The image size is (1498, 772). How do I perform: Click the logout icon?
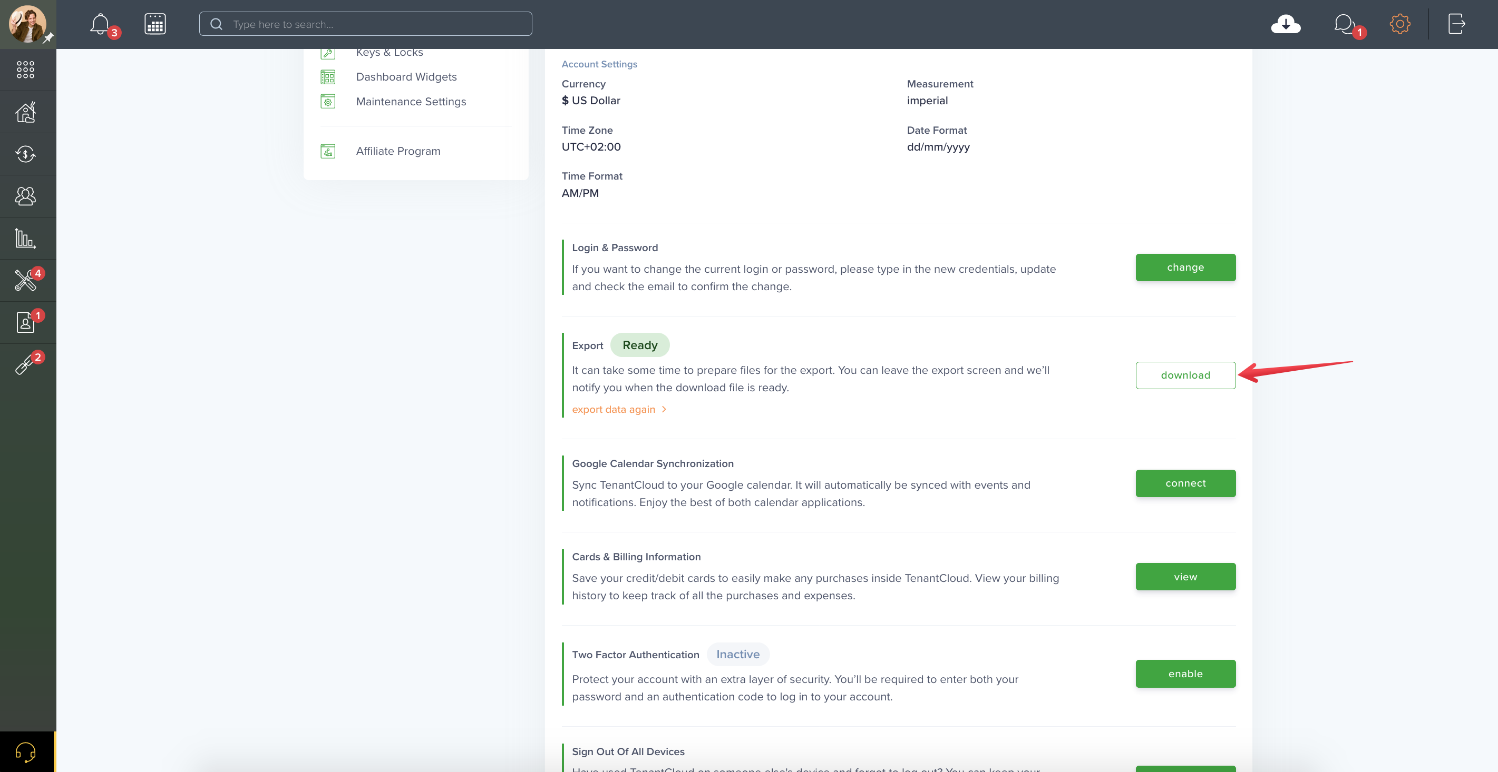pos(1456,24)
